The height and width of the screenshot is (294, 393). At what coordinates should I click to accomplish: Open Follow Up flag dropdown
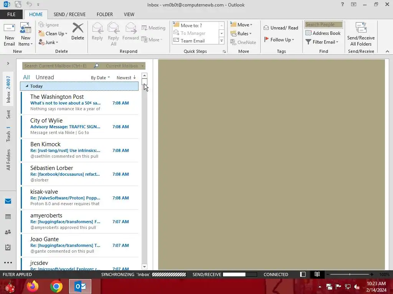coord(279,39)
